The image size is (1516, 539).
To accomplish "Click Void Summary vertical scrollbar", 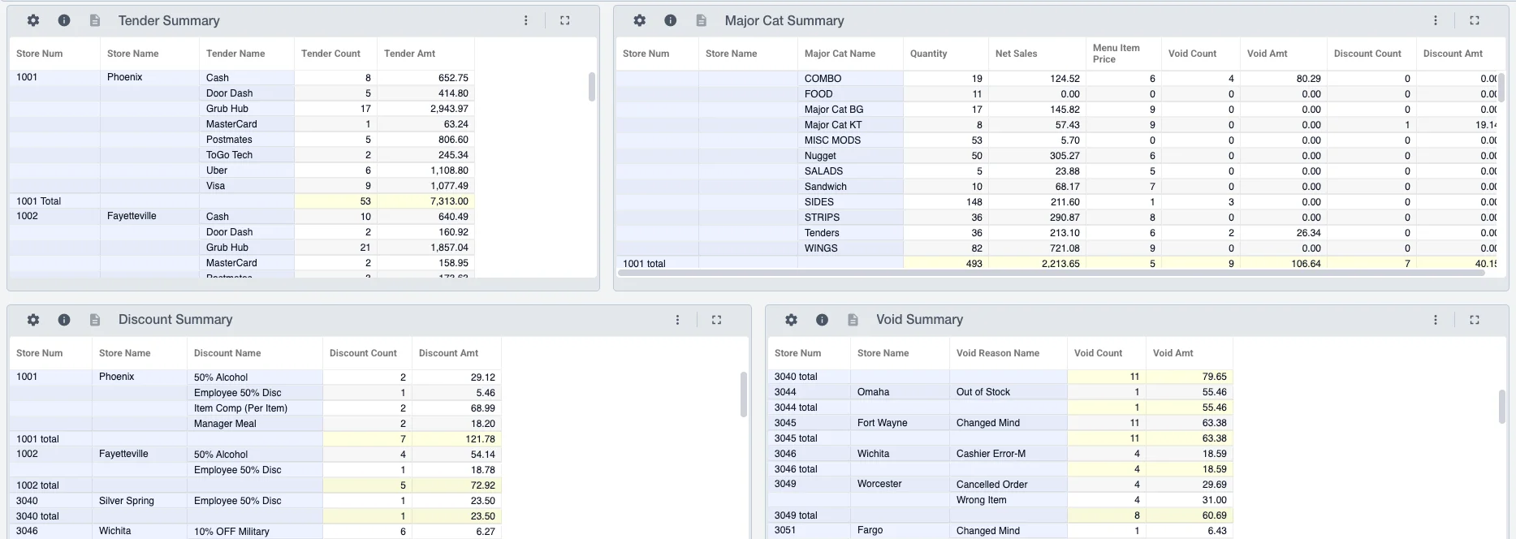I will [1502, 407].
